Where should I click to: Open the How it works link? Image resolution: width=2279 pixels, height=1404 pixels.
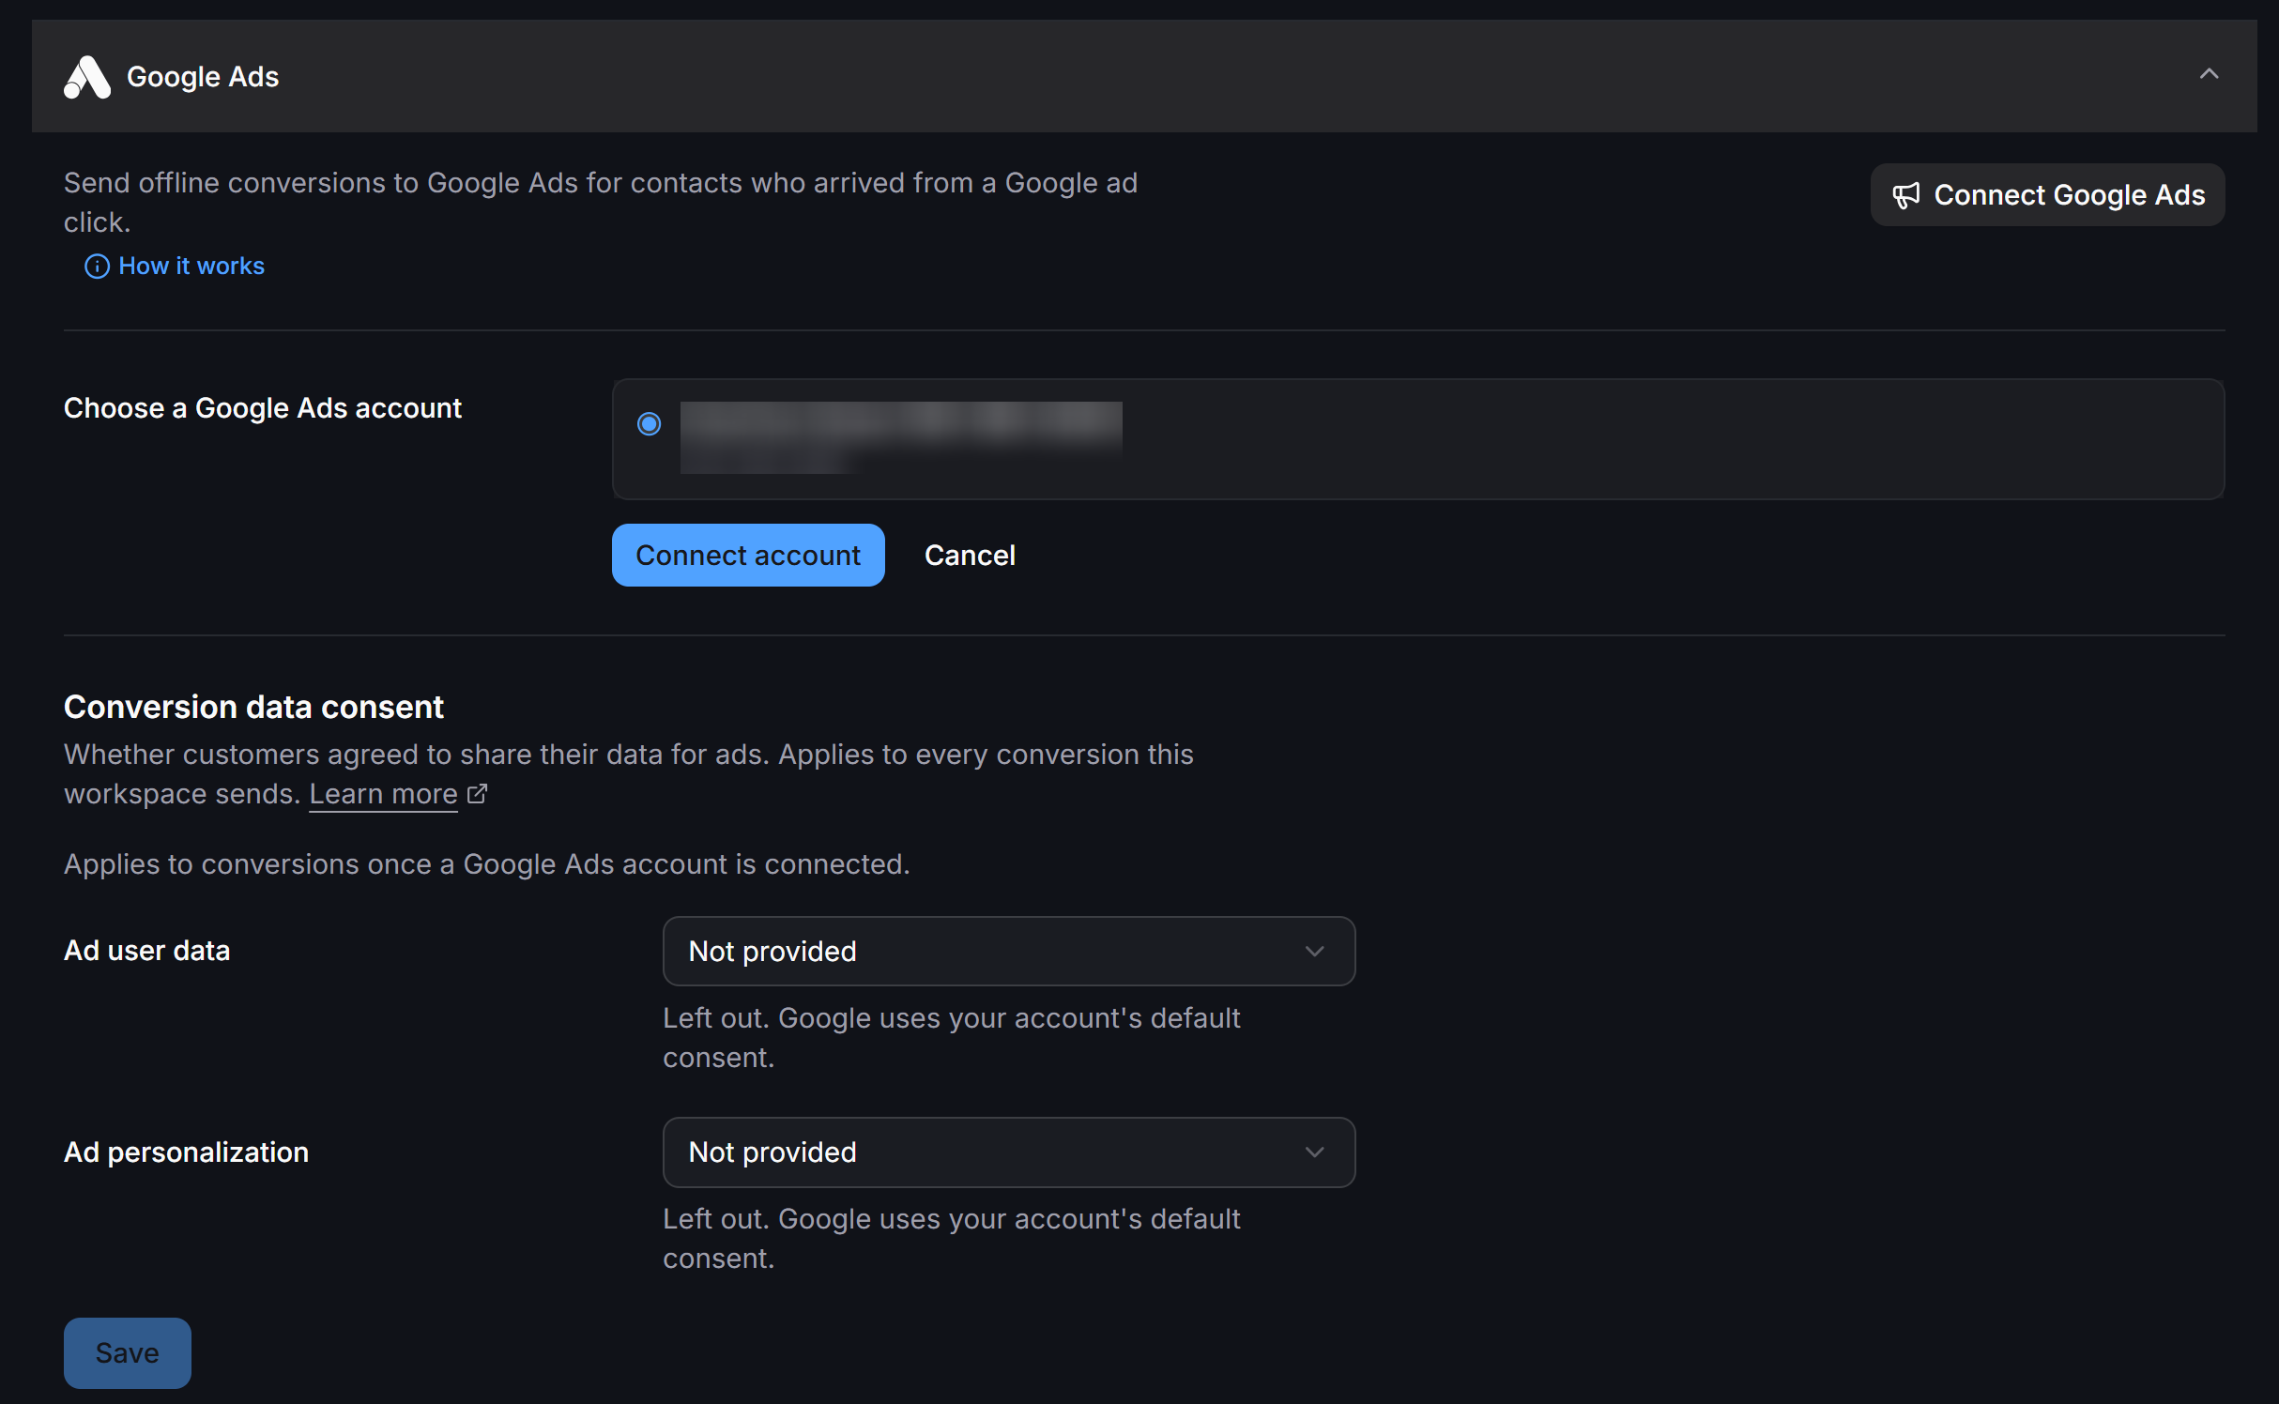pyautogui.click(x=191, y=267)
